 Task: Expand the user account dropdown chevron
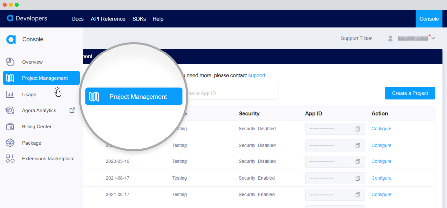pyautogui.click(x=433, y=38)
